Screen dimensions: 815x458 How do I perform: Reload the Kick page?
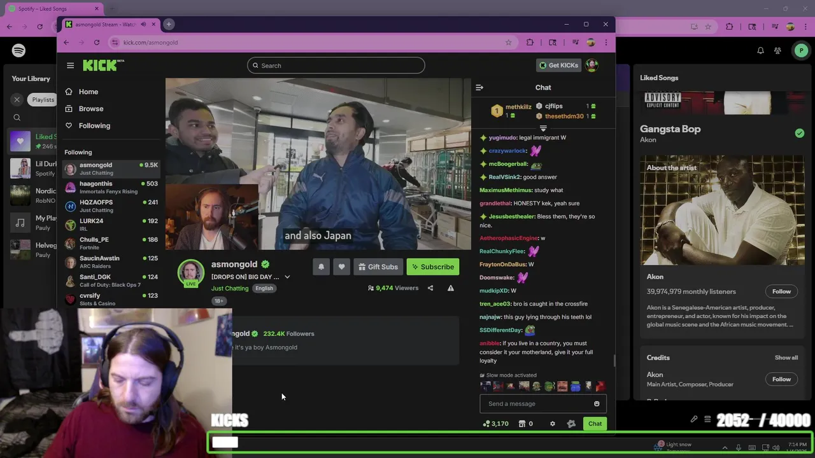tap(97, 43)
